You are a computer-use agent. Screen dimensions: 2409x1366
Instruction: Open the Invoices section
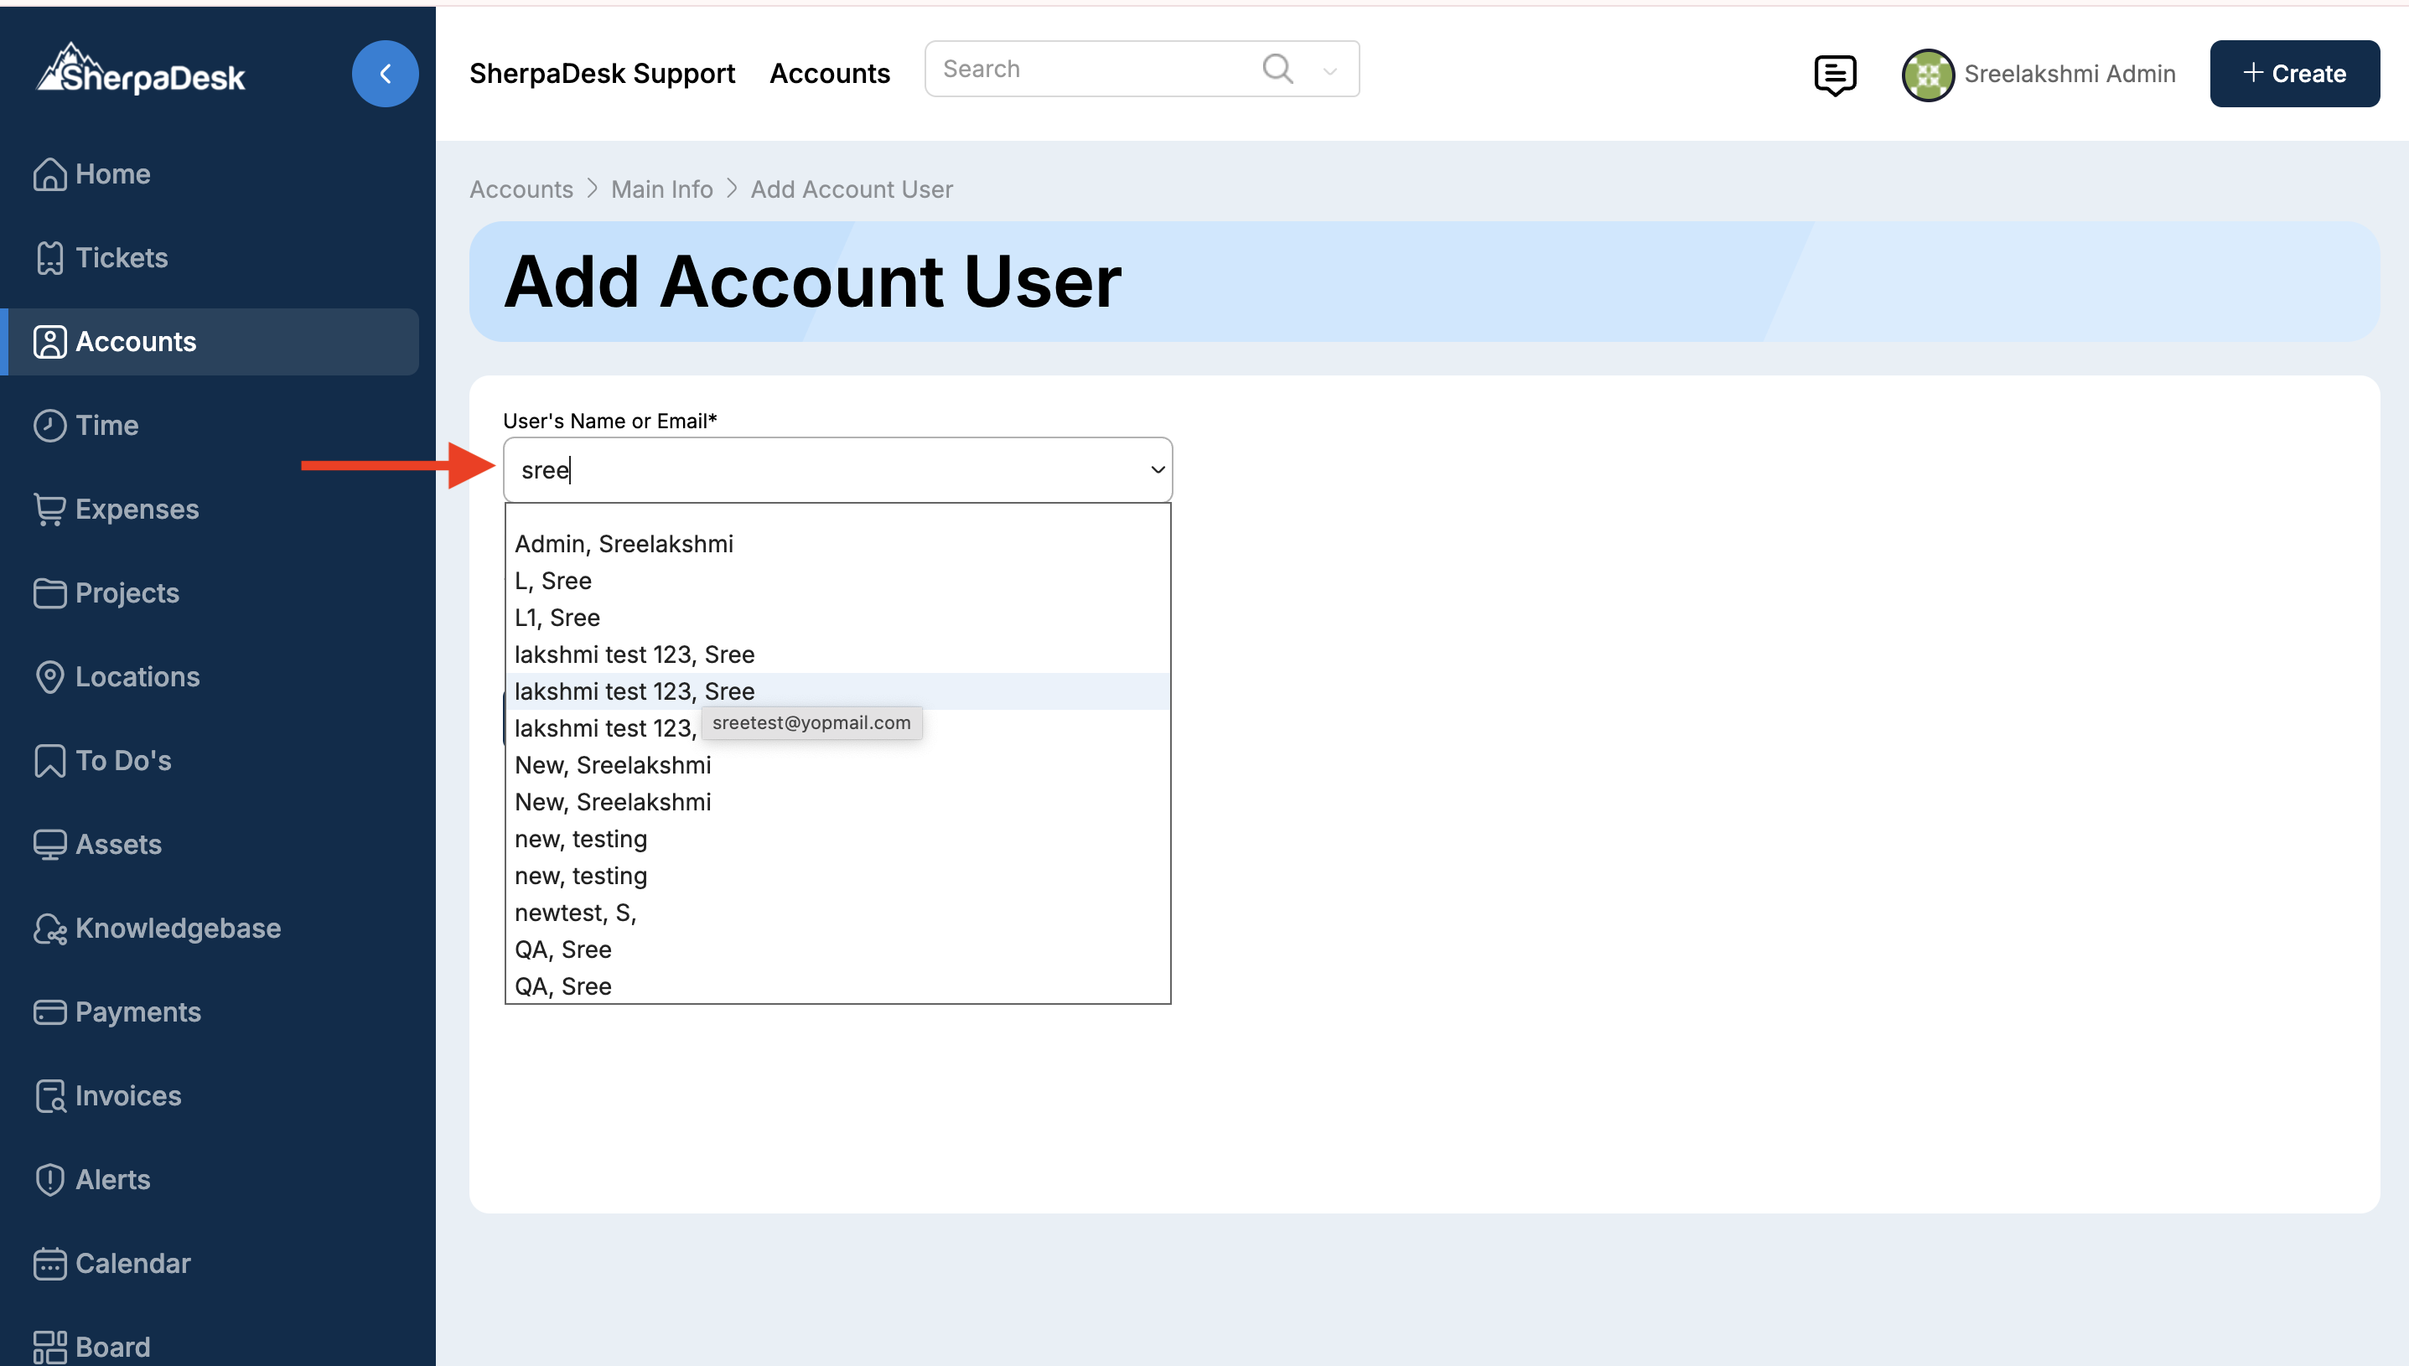(127, 1094)
